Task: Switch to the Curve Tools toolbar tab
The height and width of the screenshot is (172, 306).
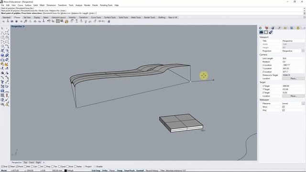Action: (x=96, y=17)
